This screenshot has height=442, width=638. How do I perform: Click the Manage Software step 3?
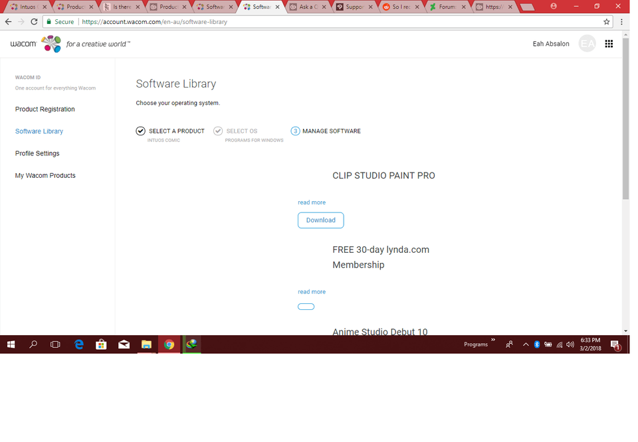[326, 131]
